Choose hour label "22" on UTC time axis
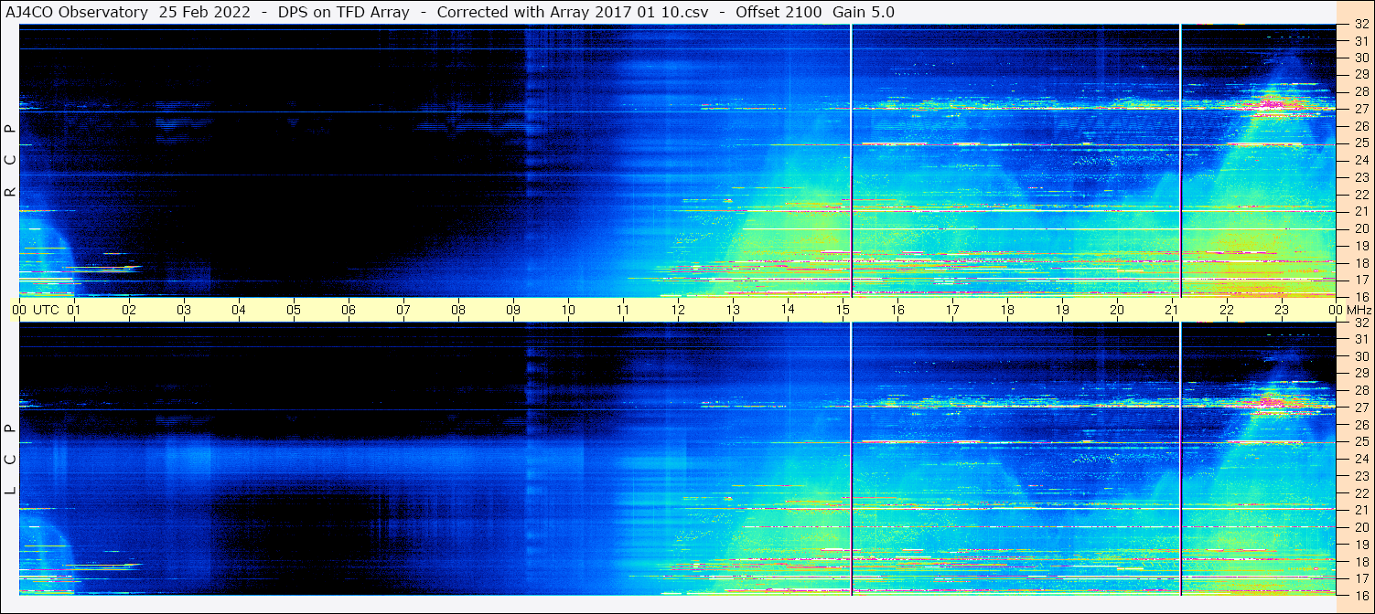Viewport: 1375px width, 614px height. 1227,310
